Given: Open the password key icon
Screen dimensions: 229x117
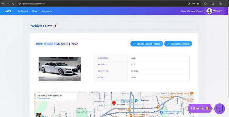Looking at the screenshot, I should coord(194,4).
